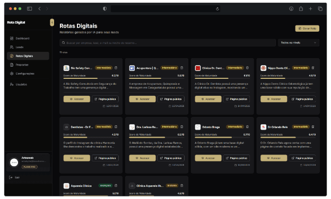
Task: Delete the Bio Safety Con... card via trash icon
Action: (x=116, y=68)
